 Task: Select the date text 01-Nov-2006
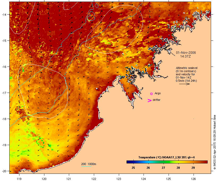point(186,53)
